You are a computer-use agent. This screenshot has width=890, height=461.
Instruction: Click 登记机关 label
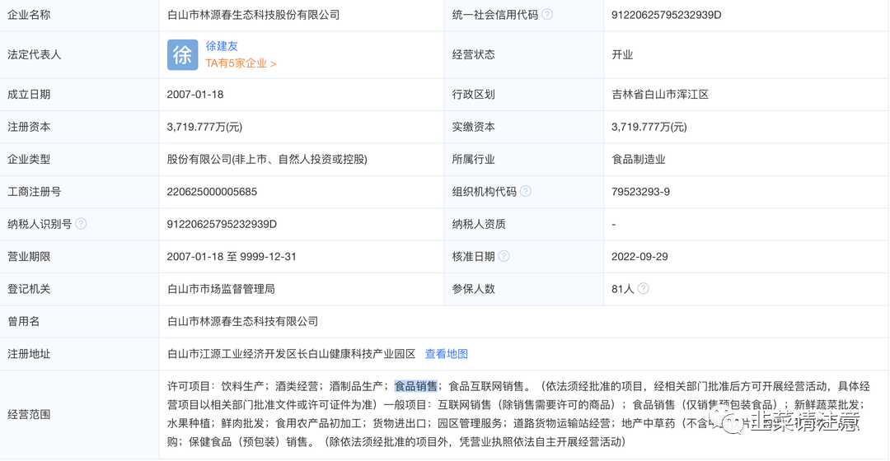coord(29,289)
